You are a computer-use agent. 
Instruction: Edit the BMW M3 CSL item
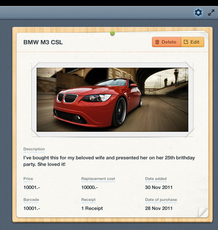[193, 42]
